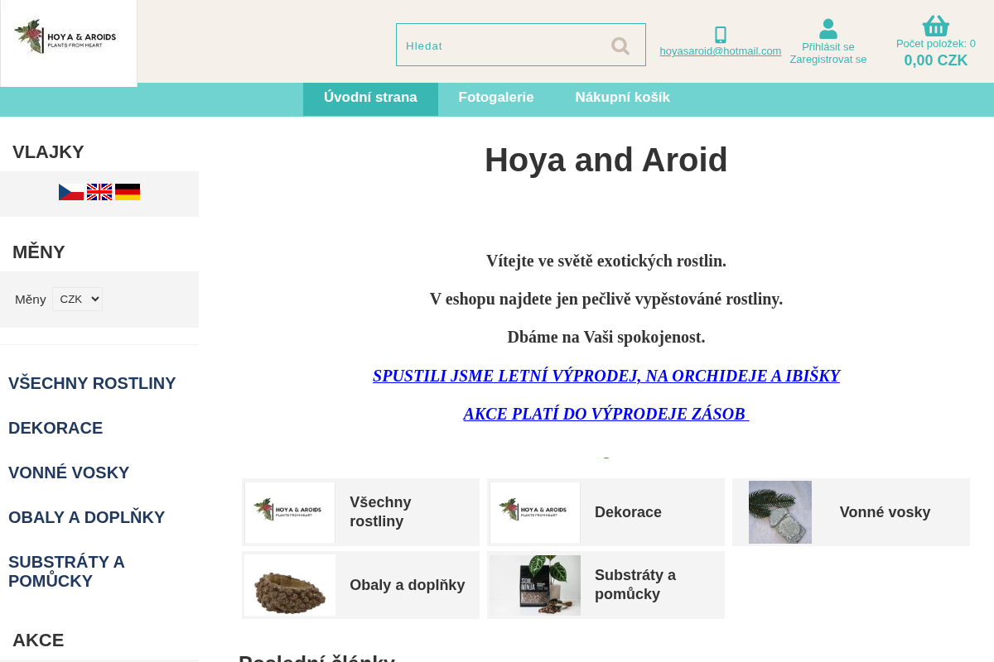Click the mobile phone contact icon
This screenshot has height=662, width=994.
coord(721,35)
